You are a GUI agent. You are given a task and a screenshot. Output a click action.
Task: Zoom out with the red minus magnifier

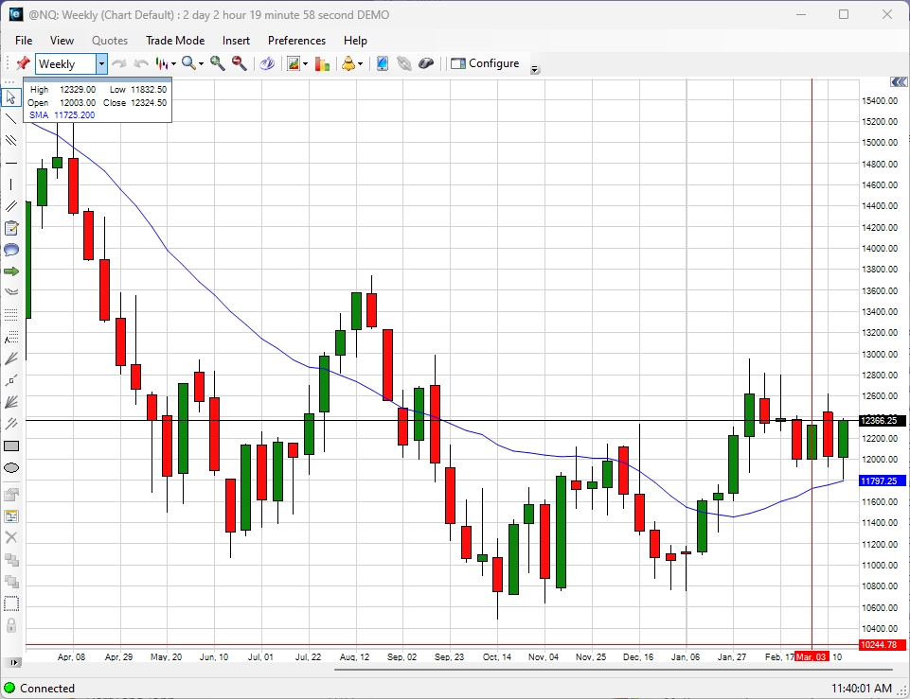240,63
